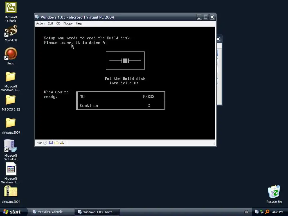Screen dimensions: 288x216
Task: Click the magnifier tray icon
Action: coord(267,212)
